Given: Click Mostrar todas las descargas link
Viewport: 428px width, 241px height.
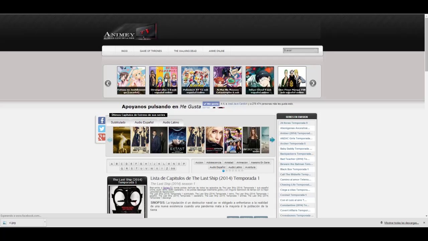Looking at the screenshot, I should click(x=401, y=223).
